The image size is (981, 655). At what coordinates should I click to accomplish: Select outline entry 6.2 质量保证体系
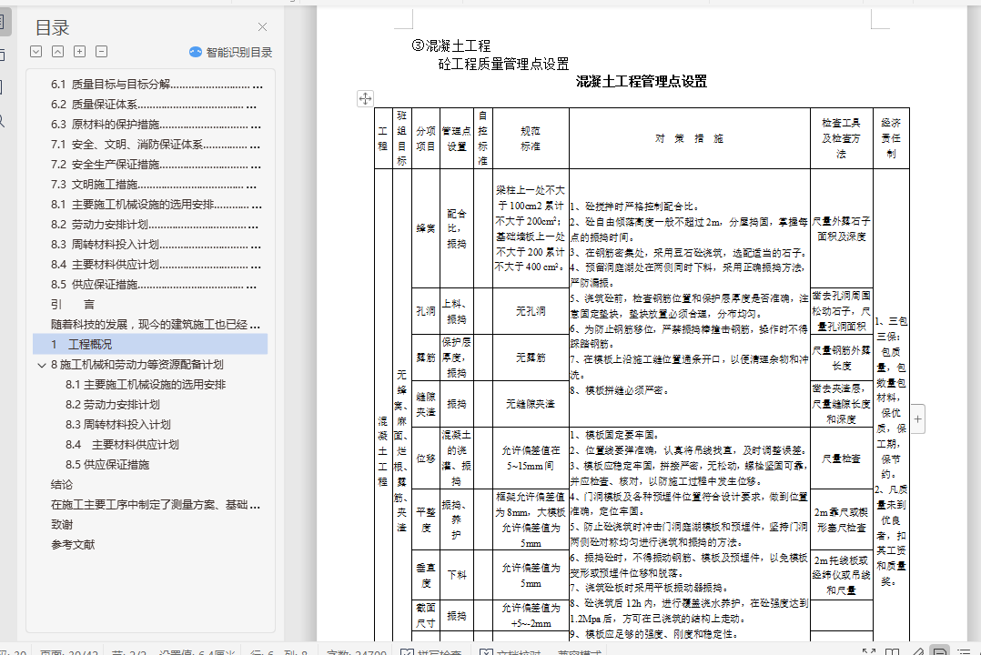154,105
